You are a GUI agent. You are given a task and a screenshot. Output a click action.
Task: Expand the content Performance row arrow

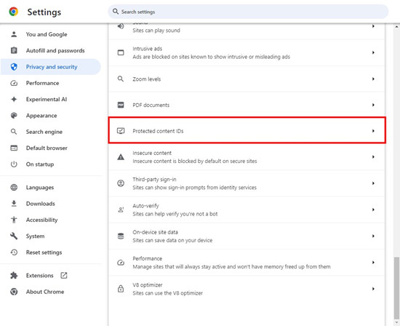coord(373,263)
